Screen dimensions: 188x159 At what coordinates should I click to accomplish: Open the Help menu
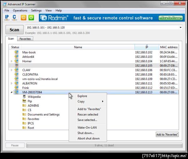(59, 11)
